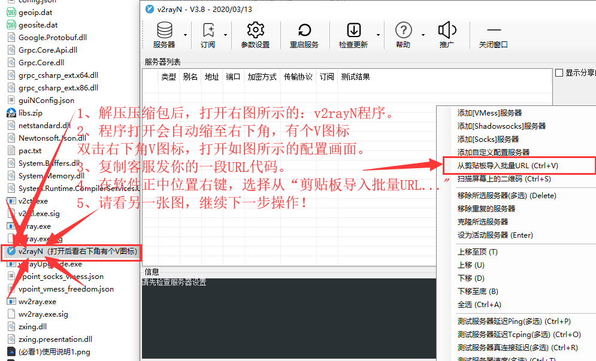Viewport: 596px width, 361px height.
Task: Click the 订阅 column header in server list
Action: click(x=327, y=77)
